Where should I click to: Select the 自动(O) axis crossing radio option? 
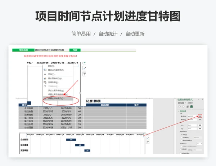point(182,135)
